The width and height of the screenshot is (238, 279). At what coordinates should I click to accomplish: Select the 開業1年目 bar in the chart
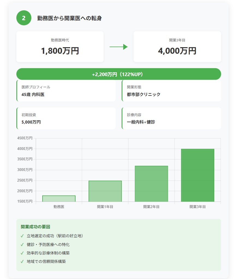pyautogui.click(x=105, y=191)
